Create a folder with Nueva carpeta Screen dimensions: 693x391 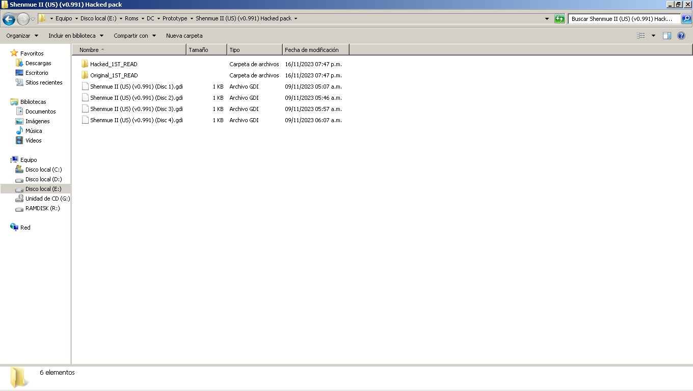point(184,36)
